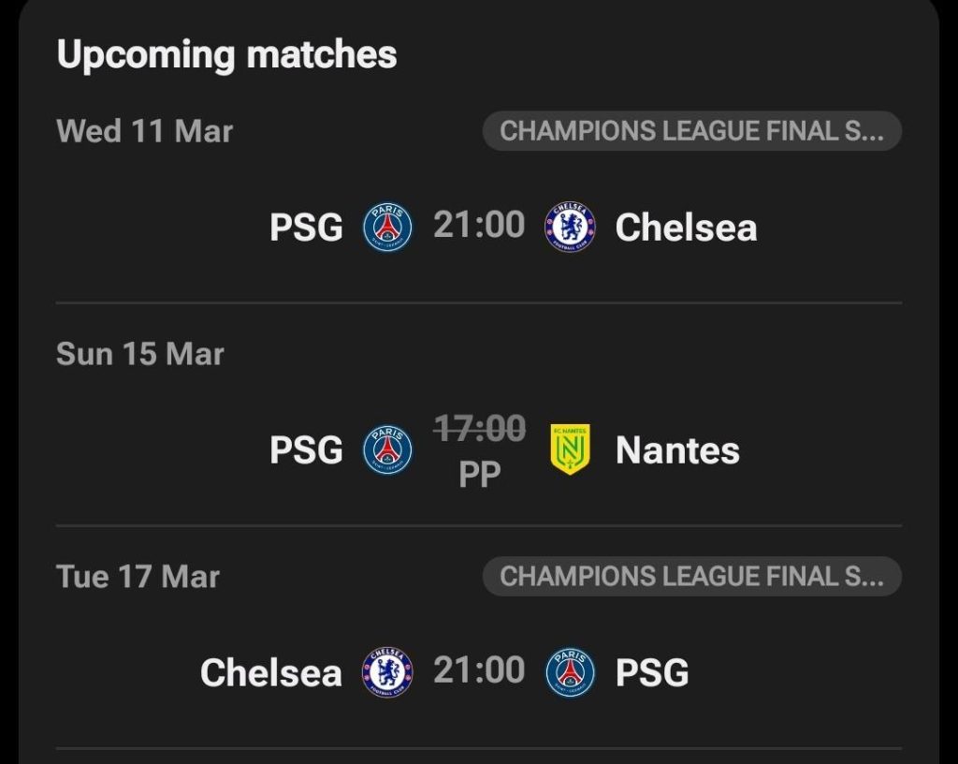This screenshot has width=958, height=764.
Task: Select the postponed PSG vs Nantes fixture
Action: [x=479, y=449]
